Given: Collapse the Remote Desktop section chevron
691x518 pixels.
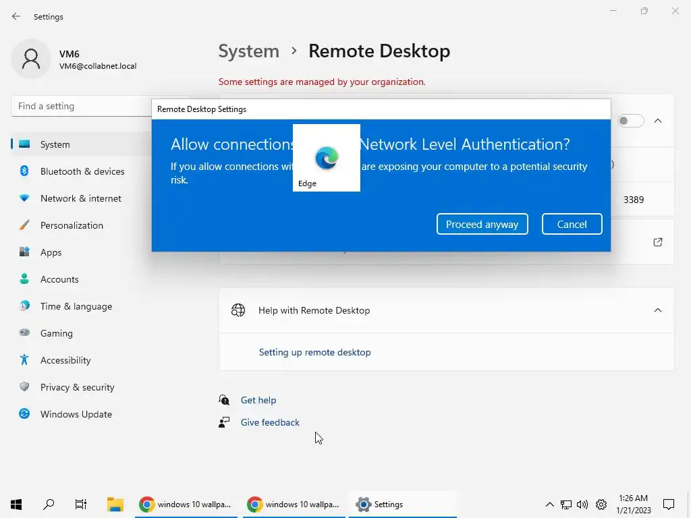Looking at the screenshot, I should [x=657, y=121].
